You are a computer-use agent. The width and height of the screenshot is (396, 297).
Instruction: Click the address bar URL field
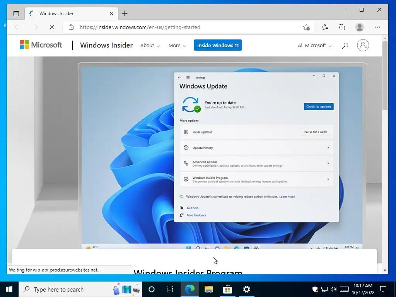(x=188, y=27)
